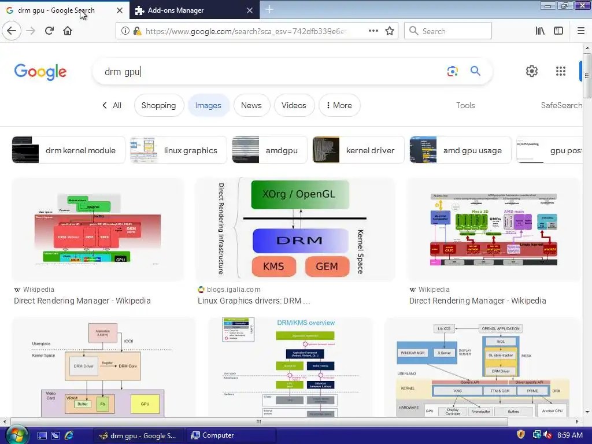The height and width of the screenshot is (444, 592).
Task: Click the network tray icon
Action: click(536, 435)
